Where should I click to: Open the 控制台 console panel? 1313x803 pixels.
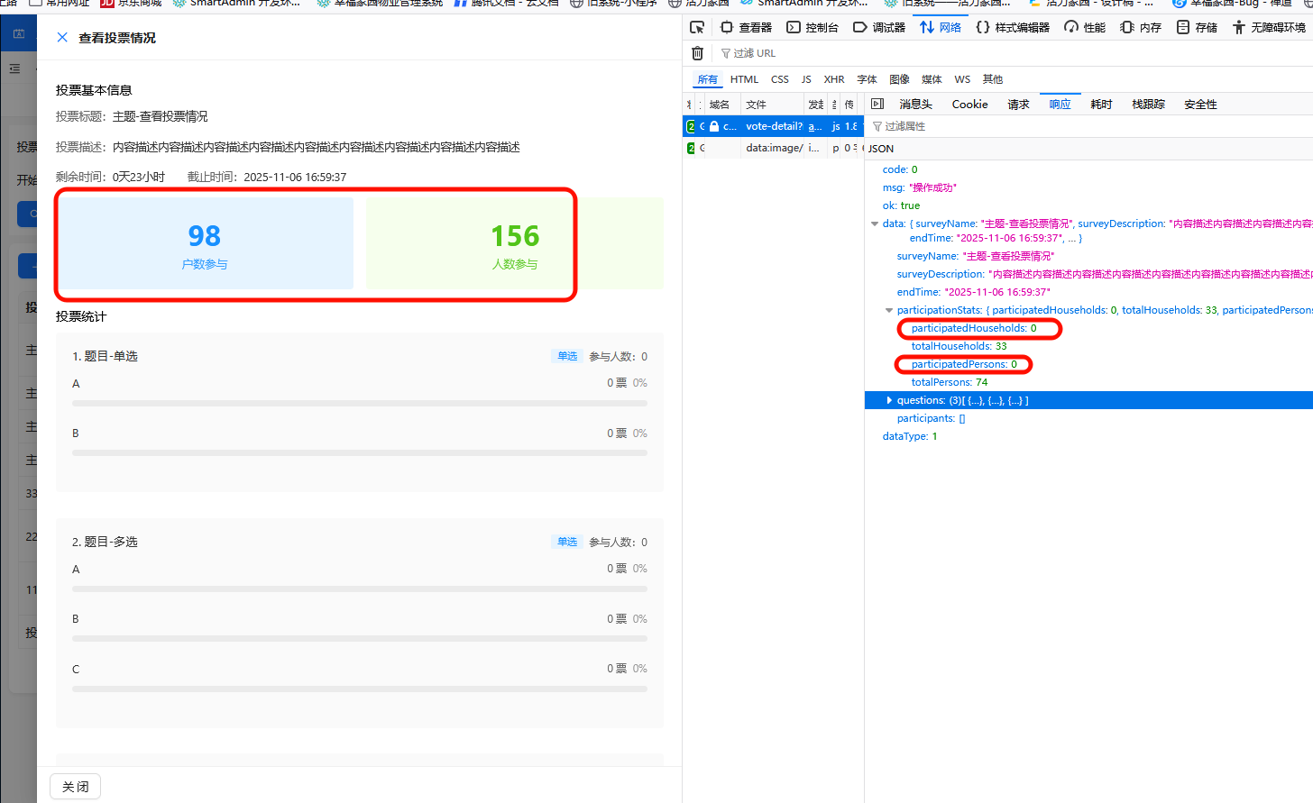tap(813, 27)
